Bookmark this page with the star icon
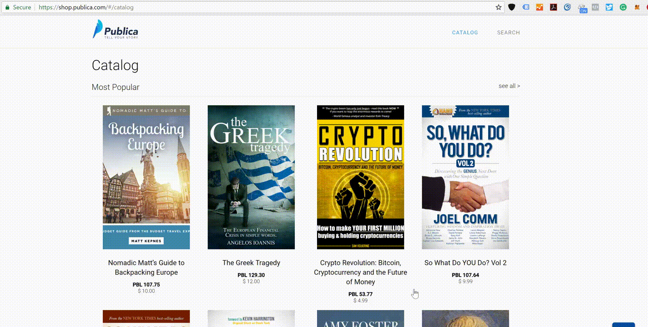 pos(499,7)
